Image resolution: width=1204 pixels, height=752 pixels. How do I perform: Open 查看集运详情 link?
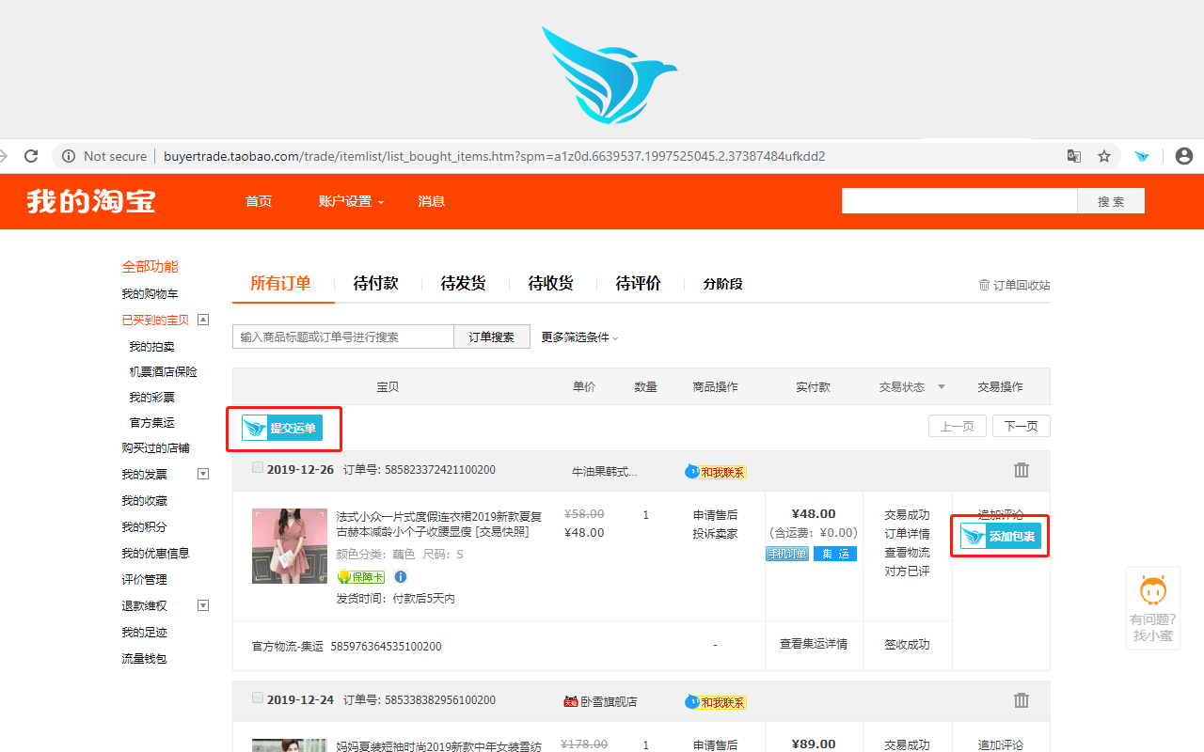pos(814,644)
